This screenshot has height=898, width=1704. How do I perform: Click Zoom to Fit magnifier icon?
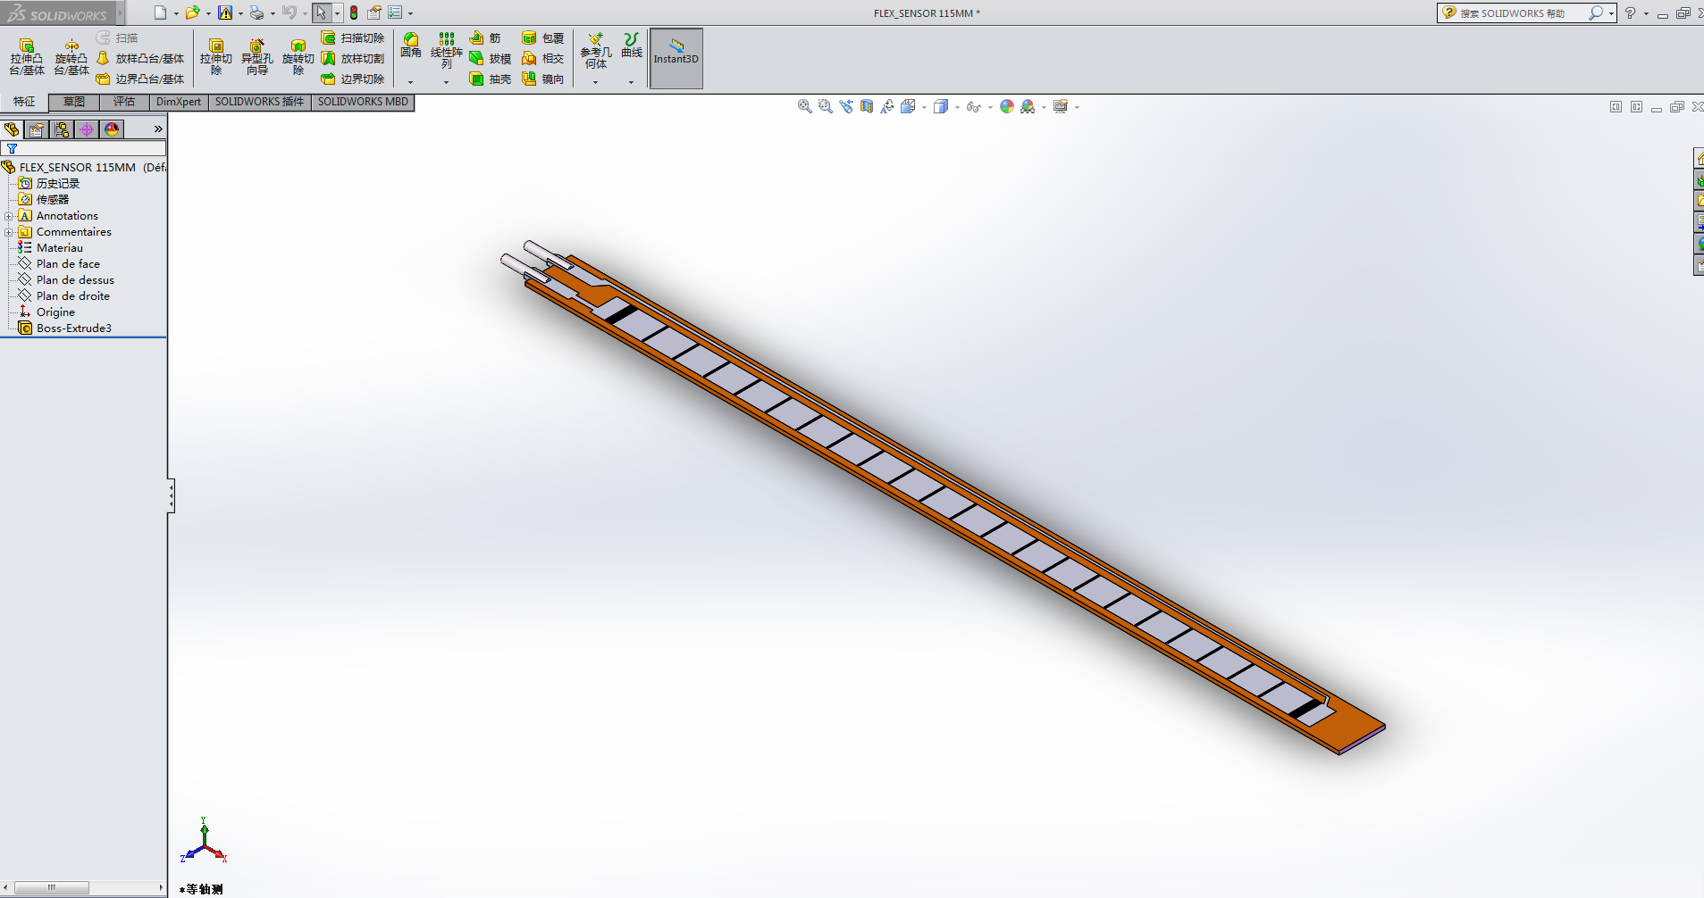coord(804,106)
